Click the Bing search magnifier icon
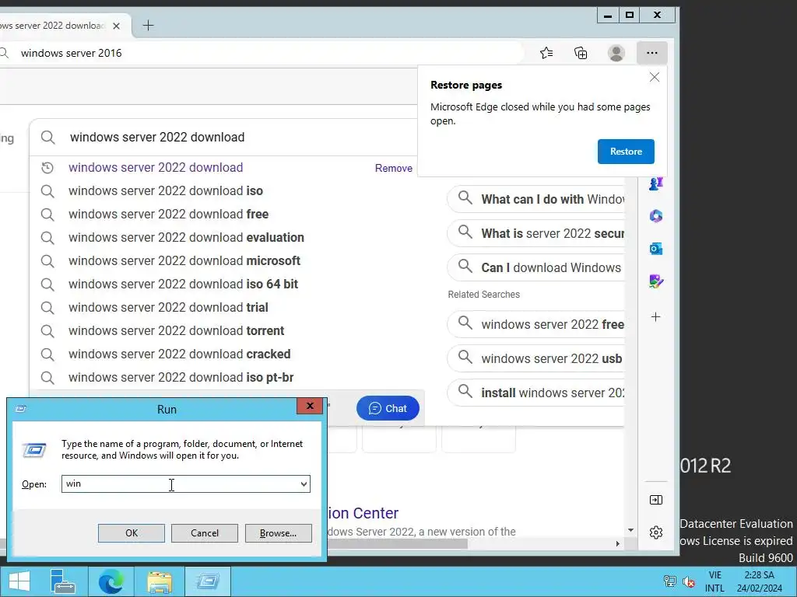This screenshot has width=797, height=597. pyautogui.click(x=47, y=137)
